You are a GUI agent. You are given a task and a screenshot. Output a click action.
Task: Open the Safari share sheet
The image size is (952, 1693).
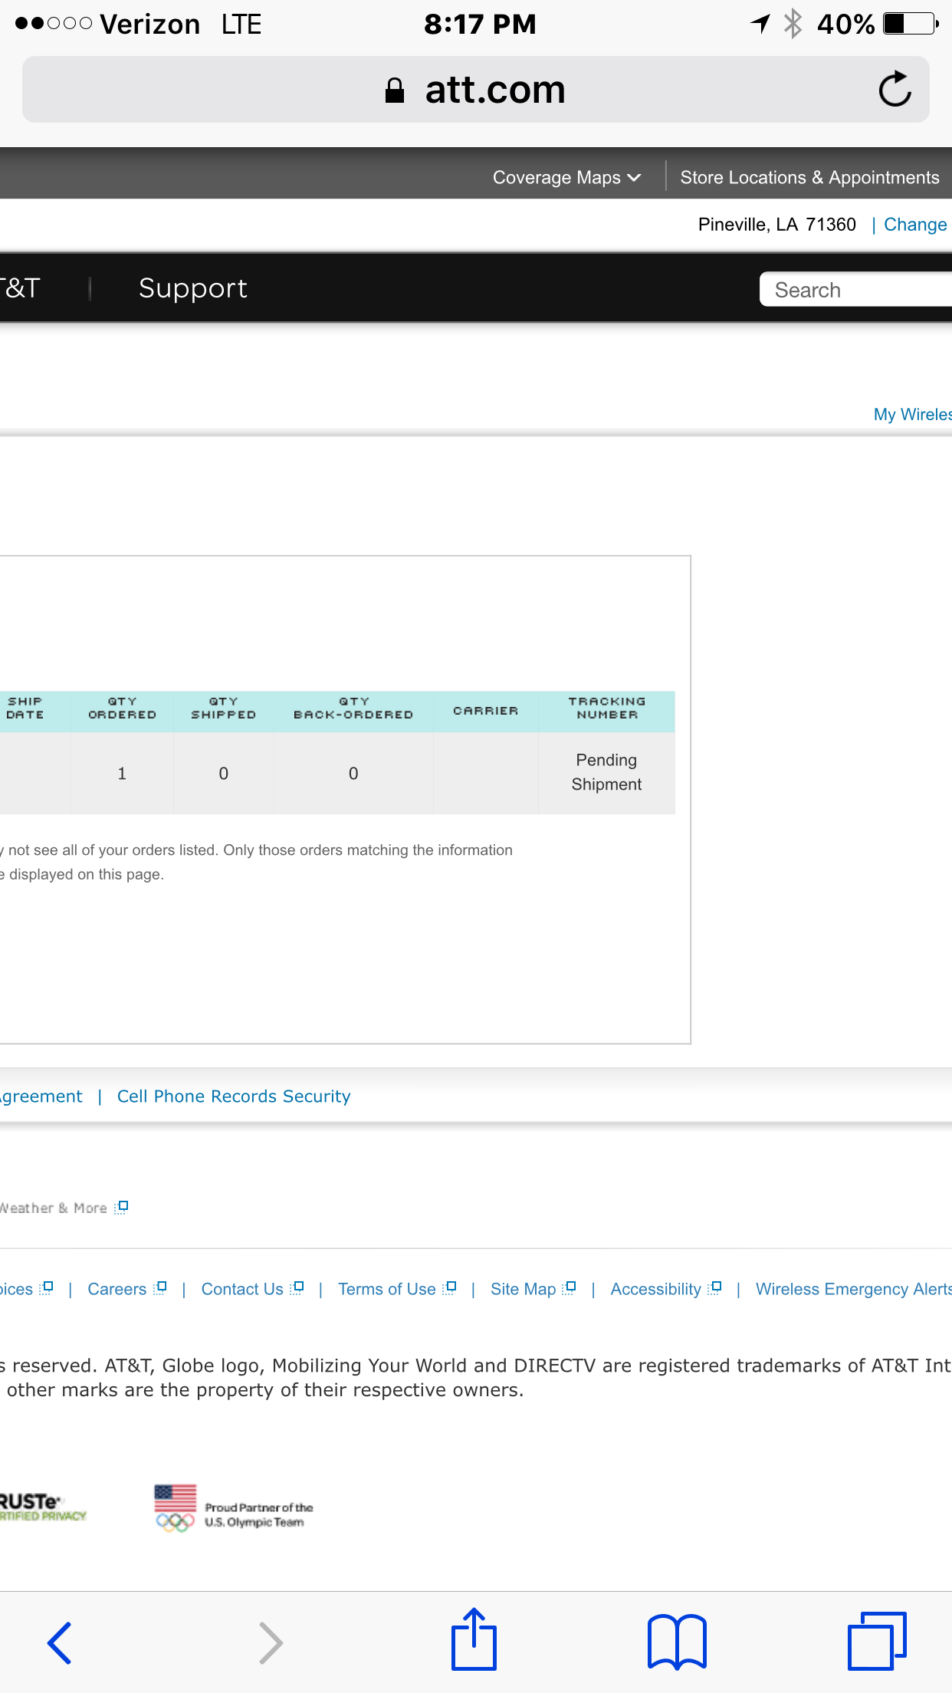474,1639
